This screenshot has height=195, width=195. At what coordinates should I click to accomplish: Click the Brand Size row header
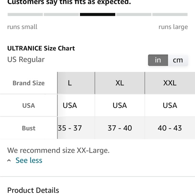click(29, 83)
